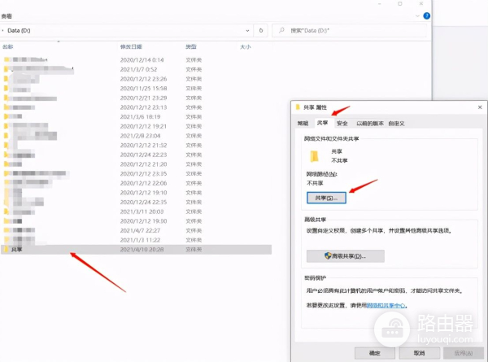
Task: Select folder dated 2021/3/6 18:19
Action: pyautogui.click(x=136, y=116)
